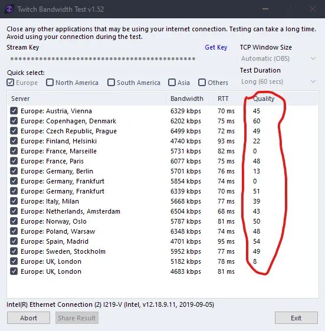Select the 6329 kbps bandwidth value
This screenshot has height=331, width=325.
tap(185, 111)
